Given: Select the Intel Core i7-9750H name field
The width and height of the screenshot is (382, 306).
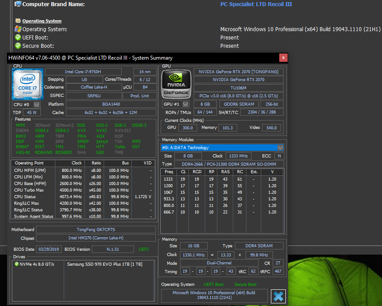Looking at the screenshot, I should point(83,72).
